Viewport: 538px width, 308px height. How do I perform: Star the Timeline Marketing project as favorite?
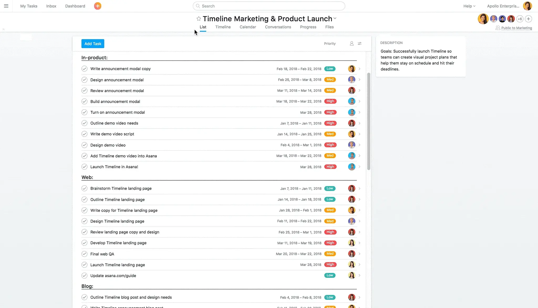coord(199,19)
